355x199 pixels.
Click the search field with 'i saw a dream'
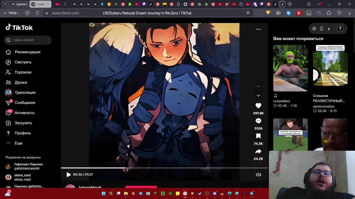click(28, 40)
